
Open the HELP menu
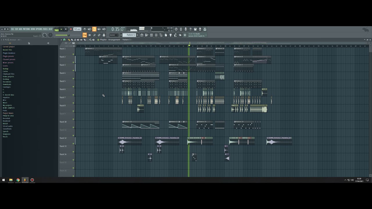(51, 29)
